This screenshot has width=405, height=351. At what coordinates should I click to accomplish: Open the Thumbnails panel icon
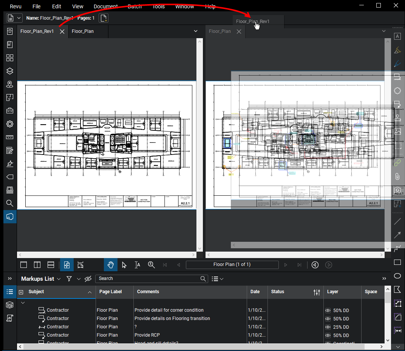[x=10, y=58]
